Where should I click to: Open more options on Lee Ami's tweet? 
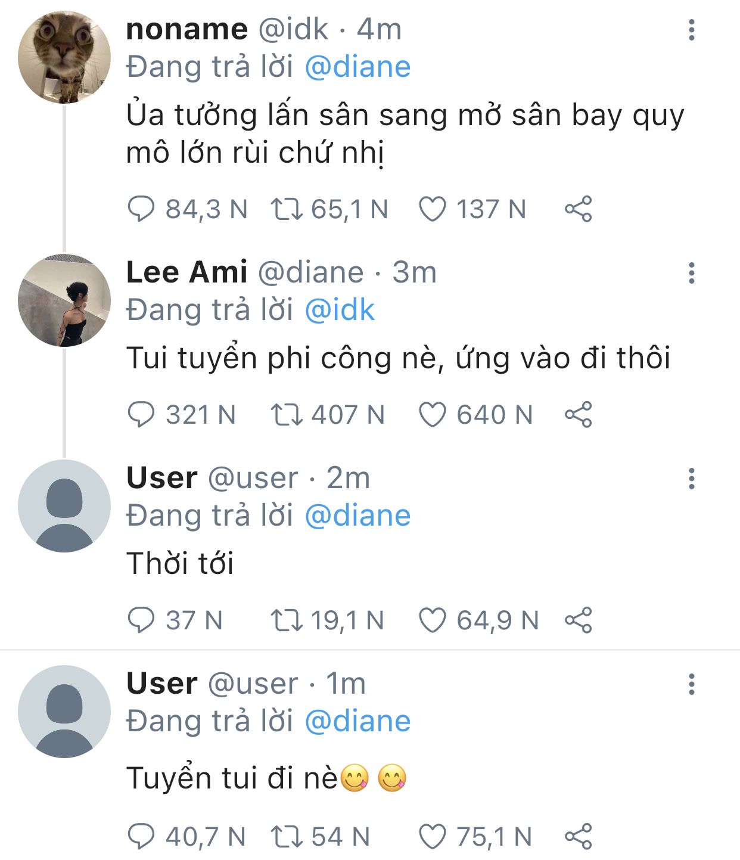click(691, 273)
